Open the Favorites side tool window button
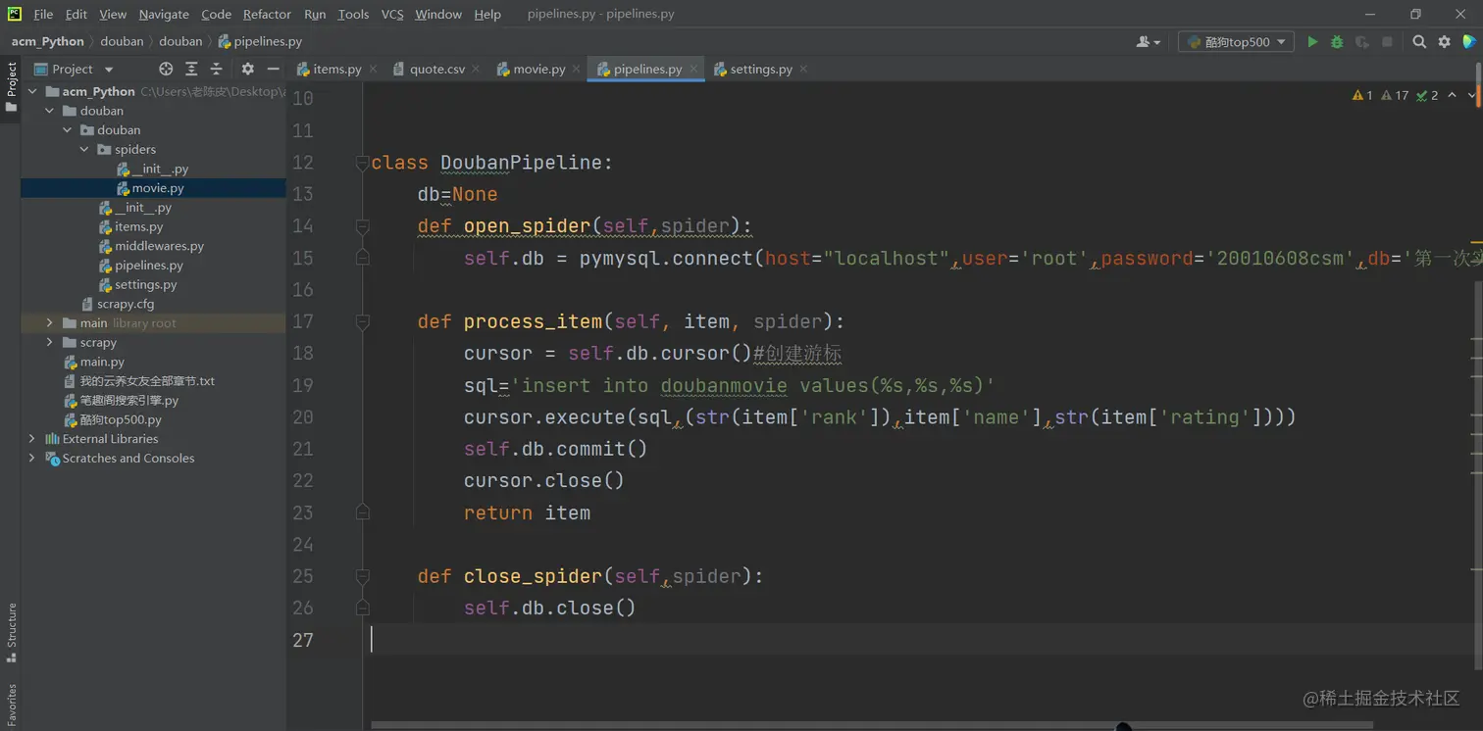The height and width of the screenshot is (731, 1483). [12, 706]
